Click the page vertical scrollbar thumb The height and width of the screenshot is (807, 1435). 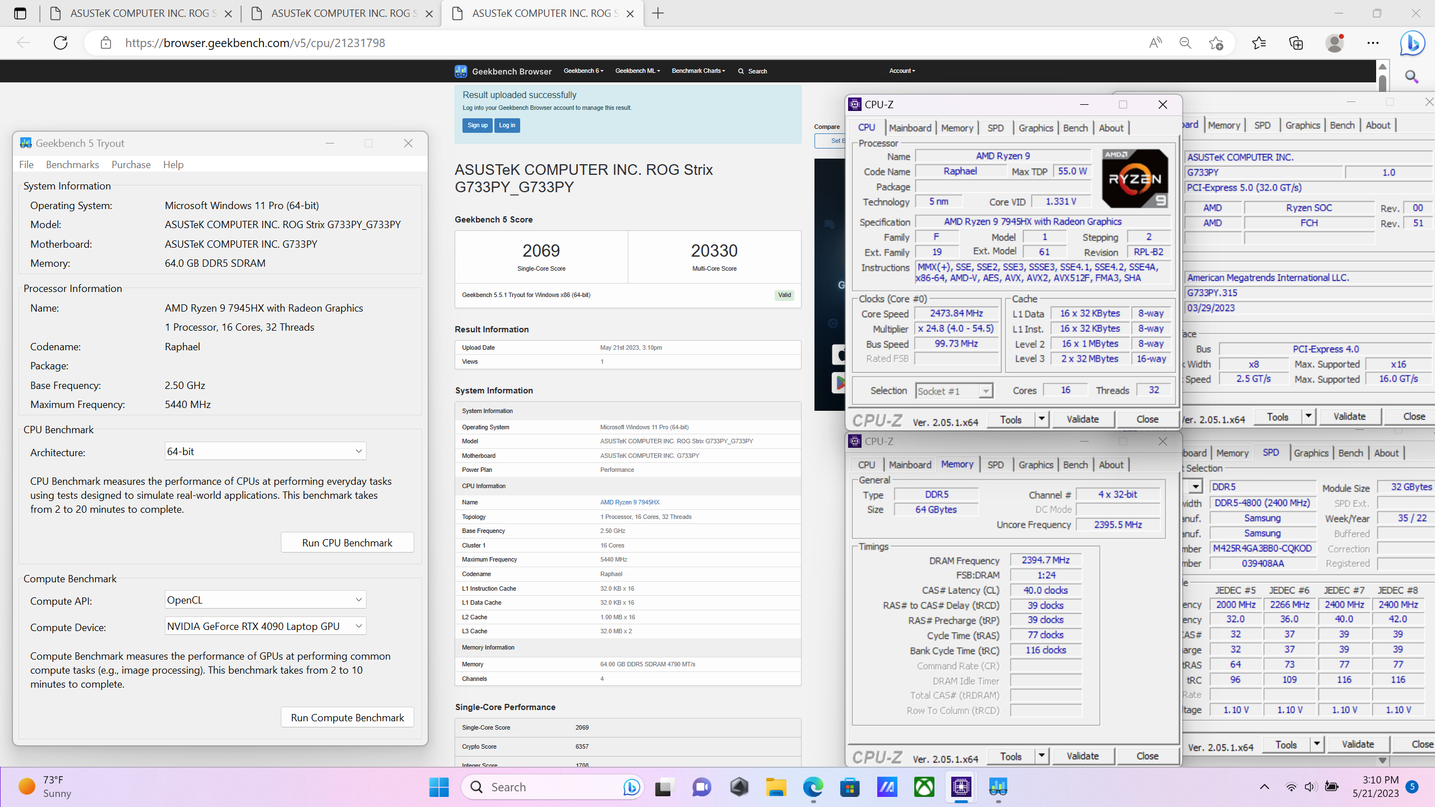tap(1382, 82)
